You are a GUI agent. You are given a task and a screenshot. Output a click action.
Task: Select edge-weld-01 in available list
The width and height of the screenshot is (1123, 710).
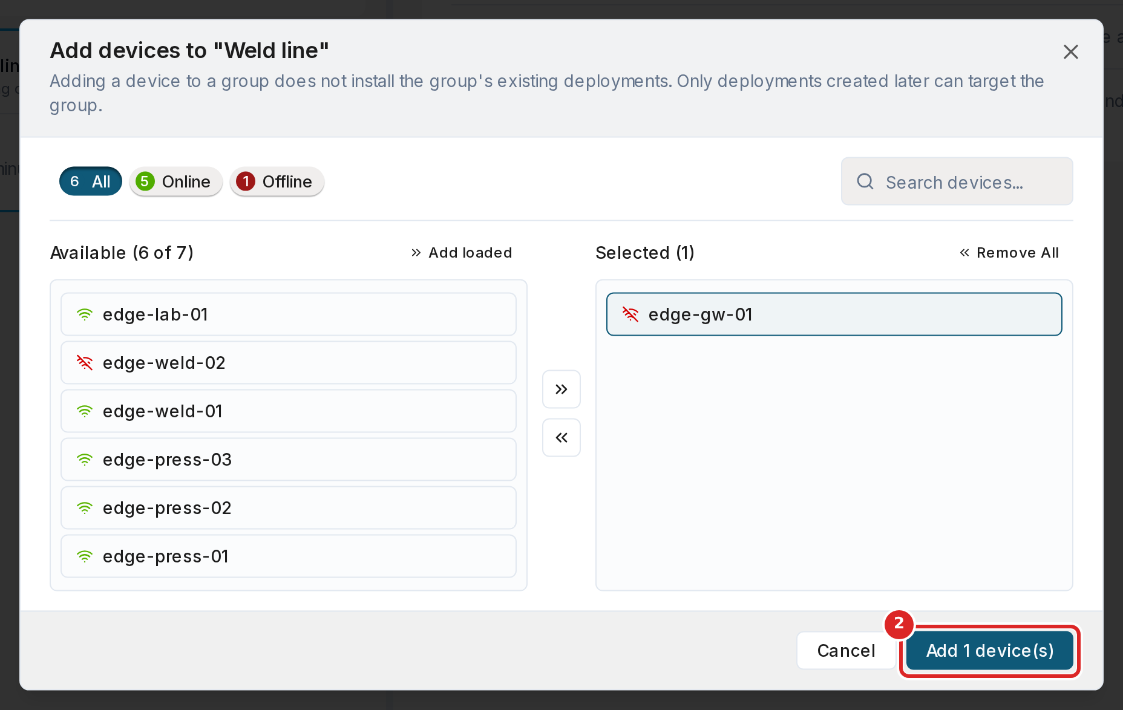289,411
